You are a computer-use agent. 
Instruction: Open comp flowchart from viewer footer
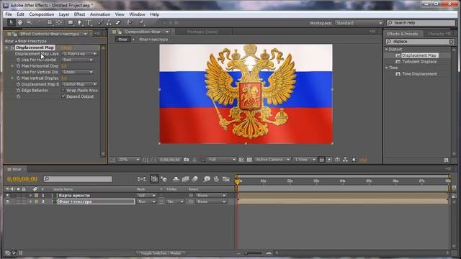click(x=345, y=160)
